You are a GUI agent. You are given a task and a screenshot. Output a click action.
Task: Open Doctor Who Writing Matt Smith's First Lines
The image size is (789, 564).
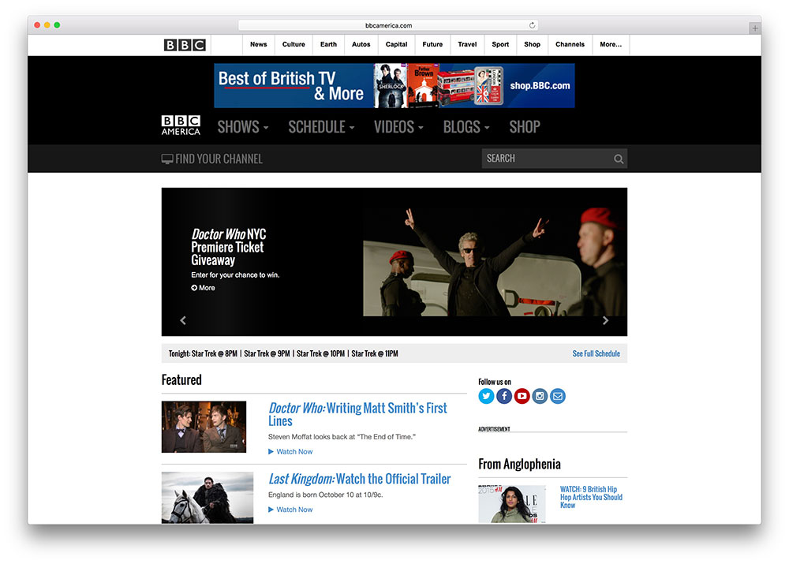[x=357, y=414]
